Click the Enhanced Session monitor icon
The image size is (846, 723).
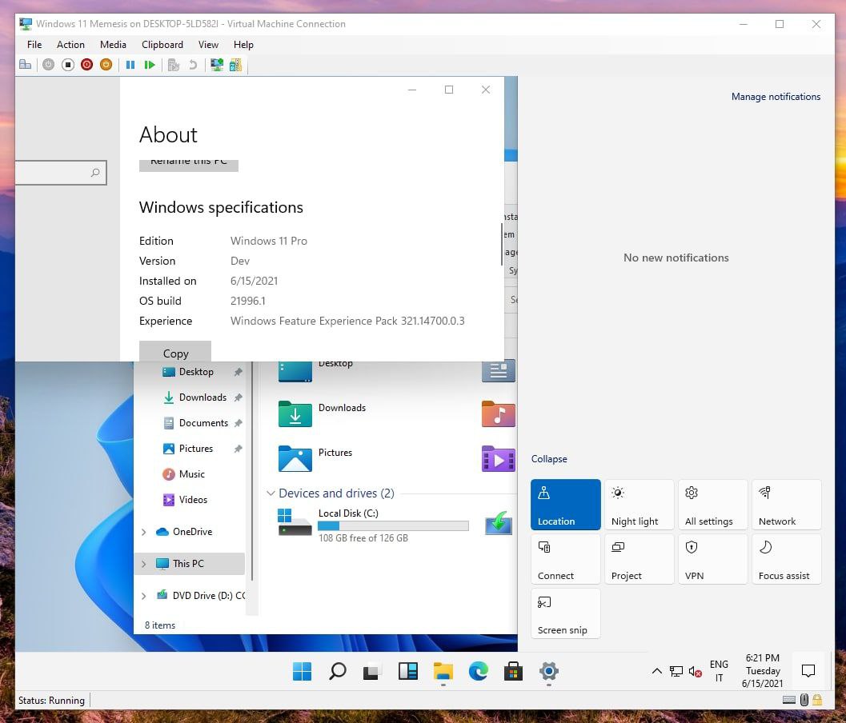click(x=217, y=66)
